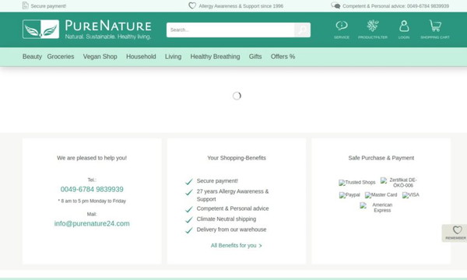Follow the All Benefits for you link

click(236, 246)
